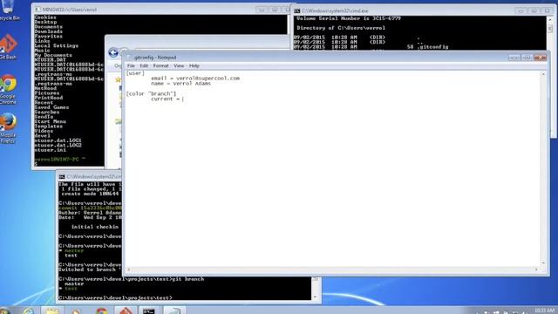Select the Google Chrome desktop icon
558x314 pixels.
click(9, 89)
